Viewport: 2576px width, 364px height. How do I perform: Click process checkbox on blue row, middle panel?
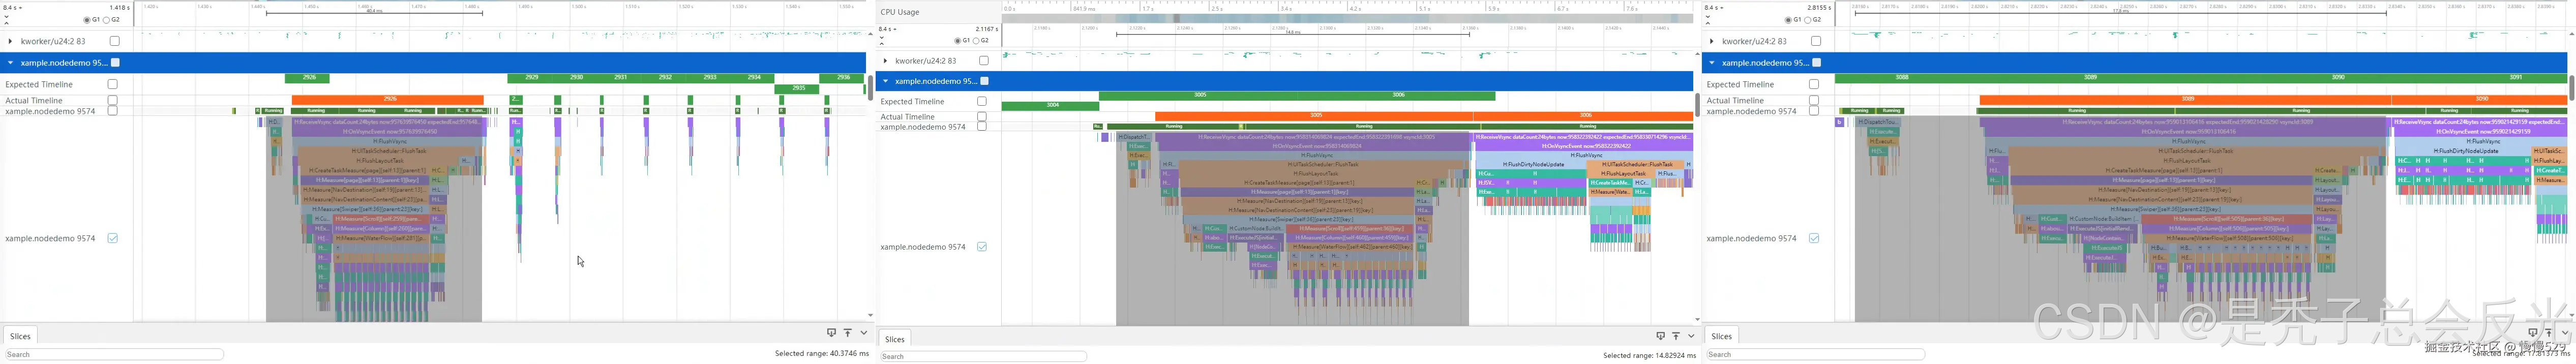point(984,81)
